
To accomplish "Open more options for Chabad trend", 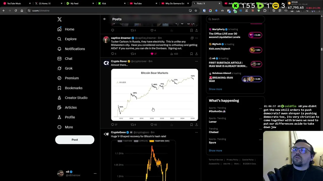I will tap(260, 129).
